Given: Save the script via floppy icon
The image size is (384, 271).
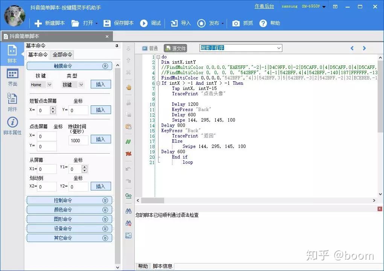Looking at the screenshot, I should point(107,23).
